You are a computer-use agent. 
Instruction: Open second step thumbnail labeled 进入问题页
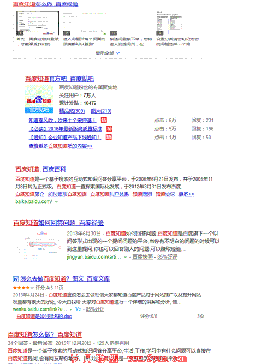pyautogui.click(x=85, y=23)
